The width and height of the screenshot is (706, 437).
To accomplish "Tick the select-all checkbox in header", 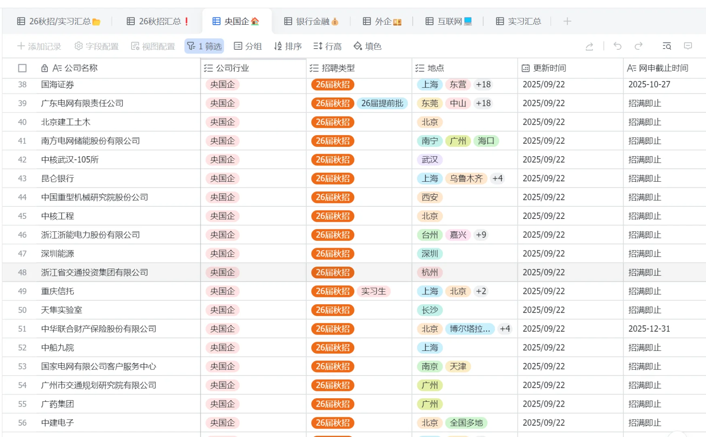I will click(x=22, y=68).
